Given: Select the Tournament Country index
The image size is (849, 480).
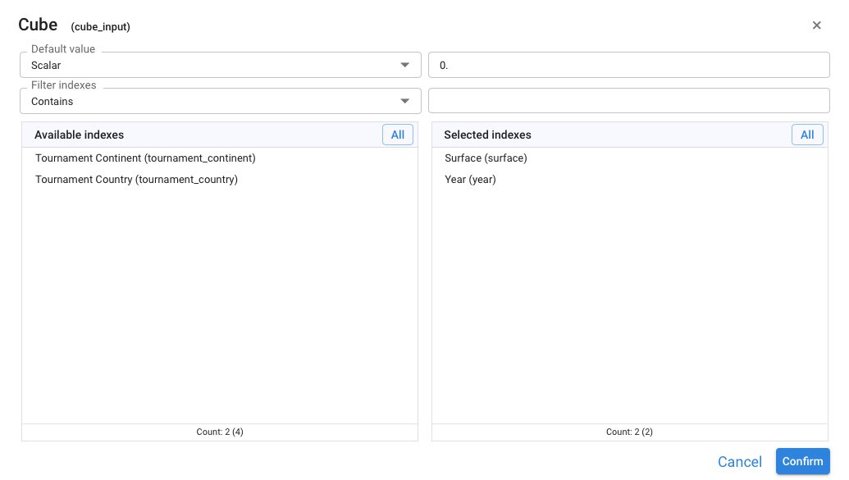Looking at the screenshot, I should [x=136, y=180].
